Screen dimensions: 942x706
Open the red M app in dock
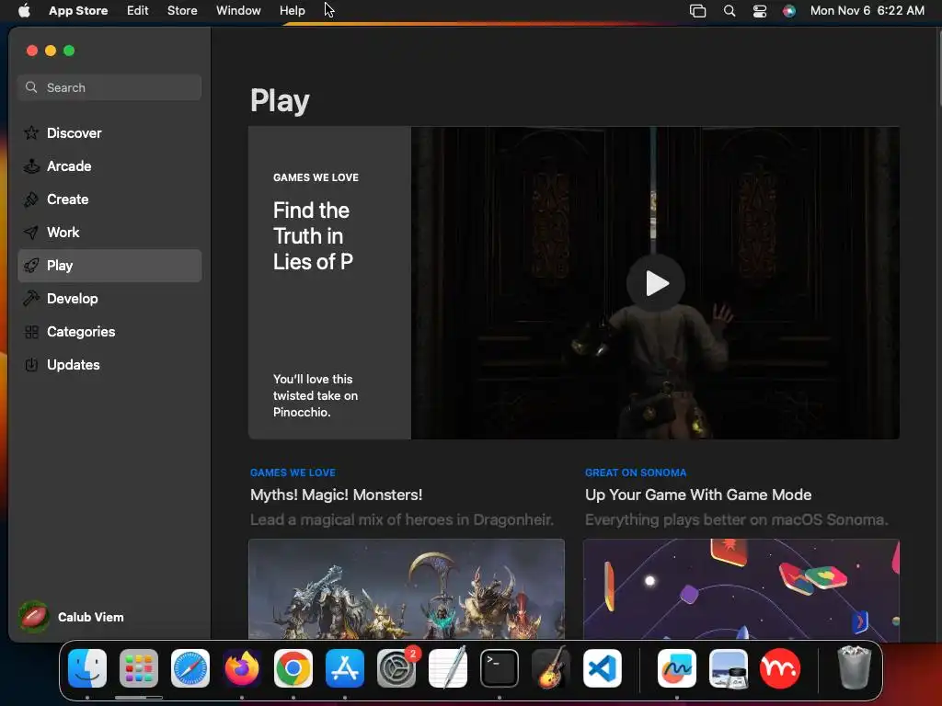tap(780, 668)
